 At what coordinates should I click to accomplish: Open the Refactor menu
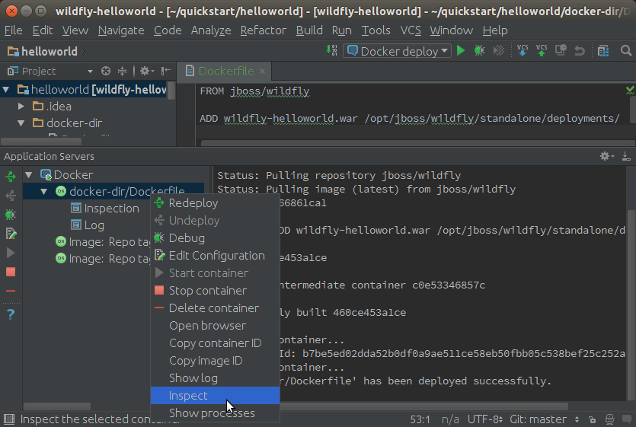263,30
